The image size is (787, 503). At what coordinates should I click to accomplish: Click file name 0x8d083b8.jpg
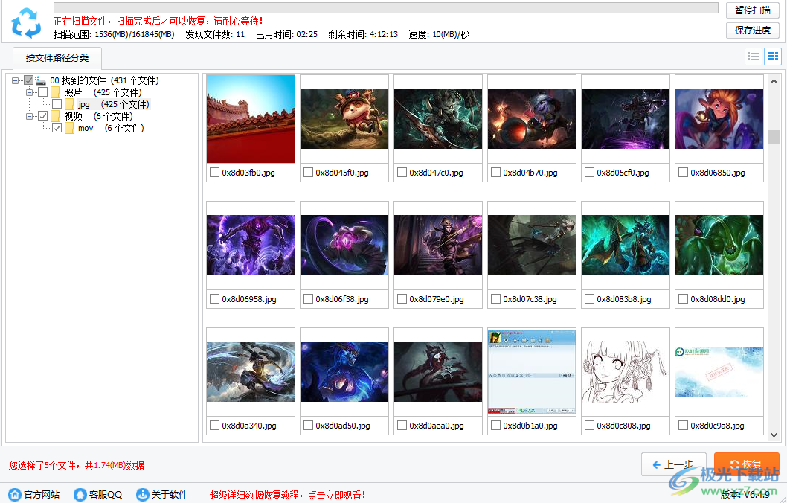(x=624, y=299)
